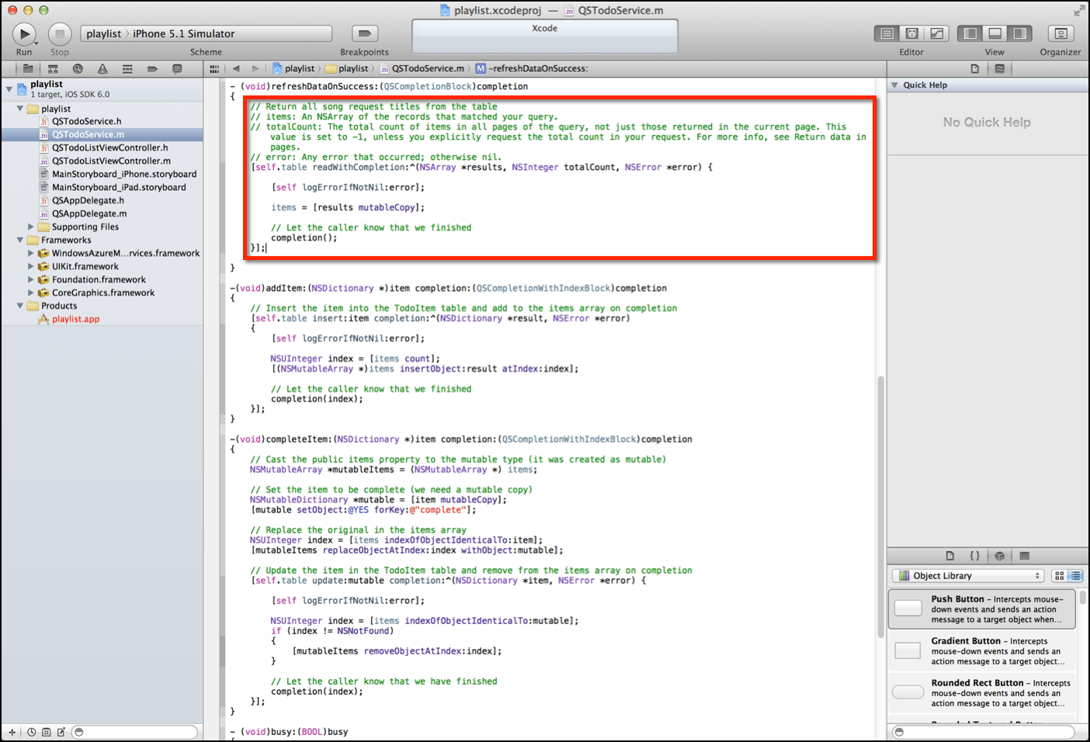
Task: Show the Issue navigator warnings
Action: (x=102, y=68)
